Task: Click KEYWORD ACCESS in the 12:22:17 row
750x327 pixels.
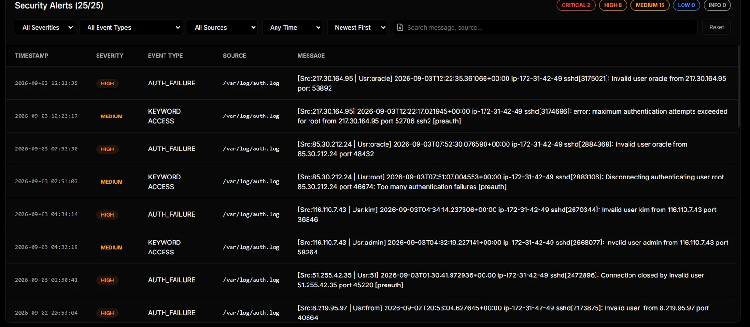Action: pos(165,116)
